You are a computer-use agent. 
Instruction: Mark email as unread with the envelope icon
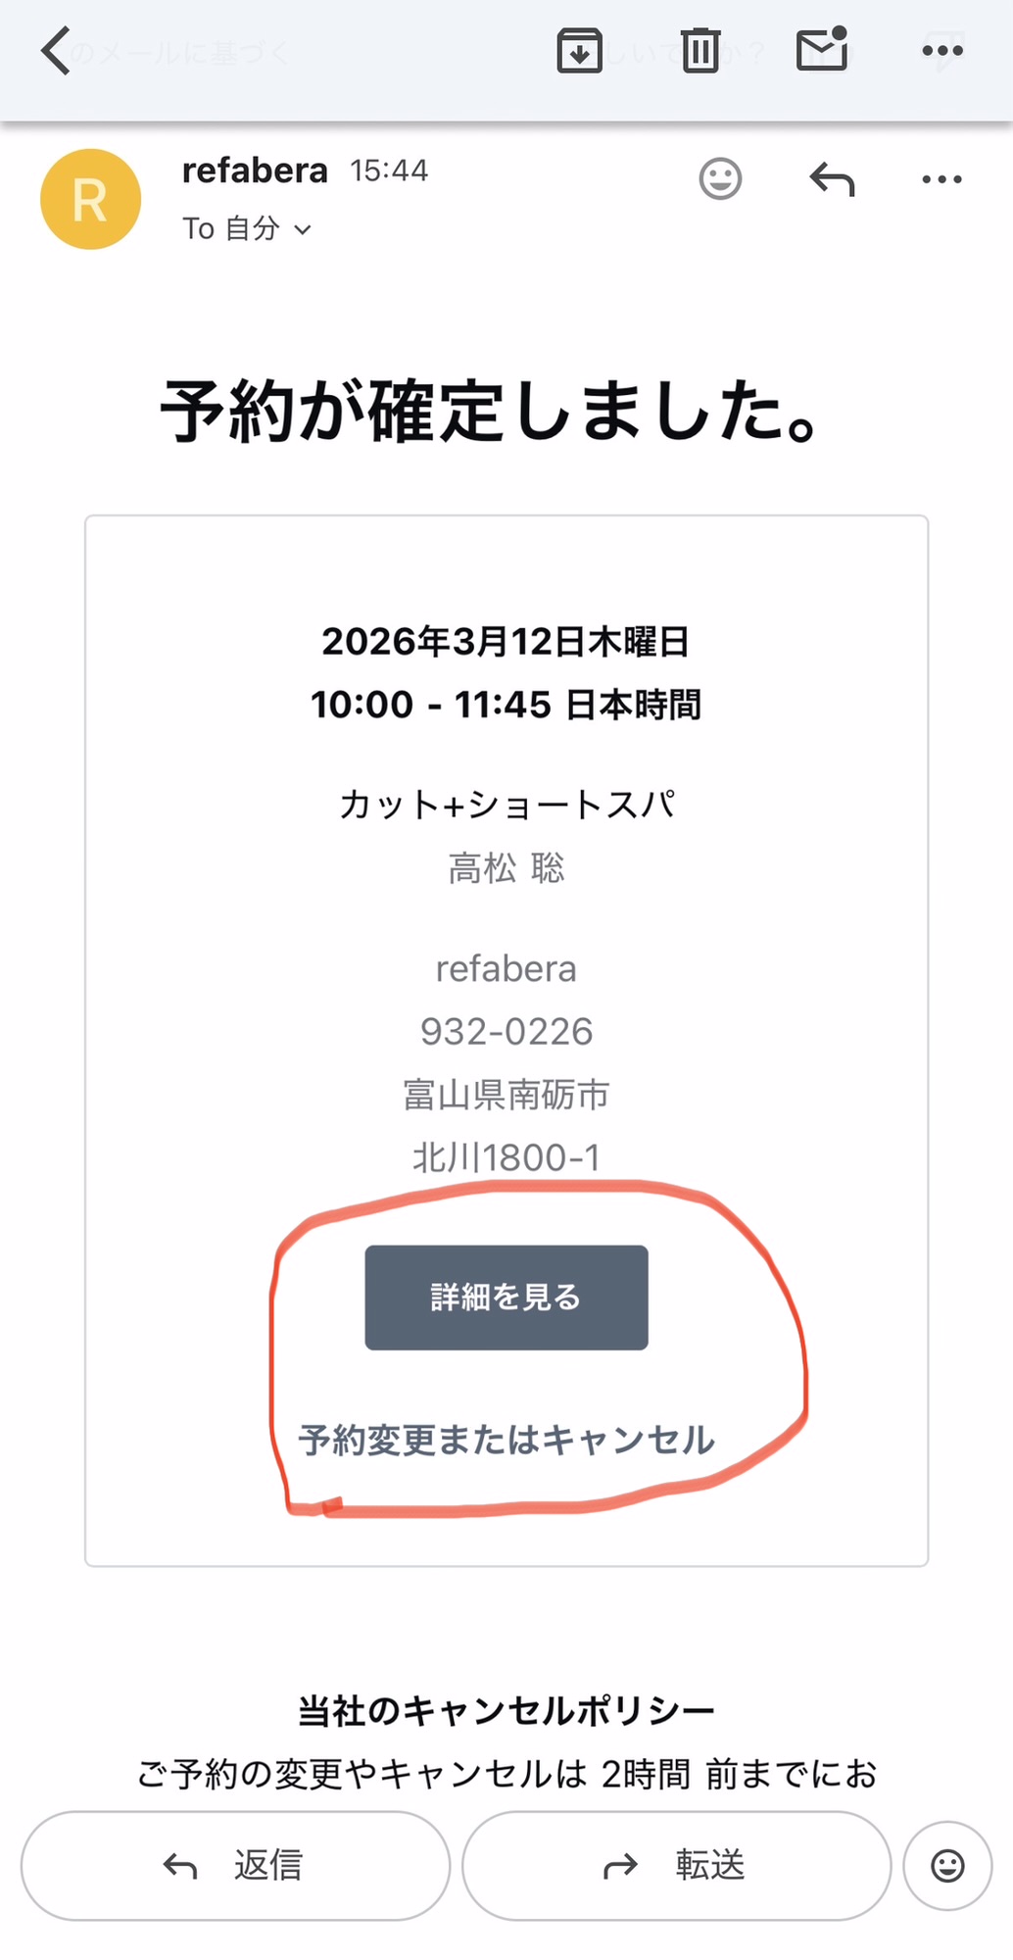pyautogui.click(x=822, y=49)
